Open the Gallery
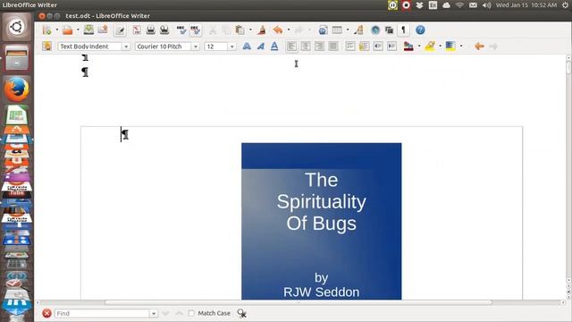Image resolution: width=572 pixels, height=322 pixels. (x=389, y=30)
